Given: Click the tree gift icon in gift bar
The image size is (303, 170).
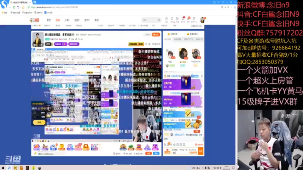Looking at the screenshot, I should [131, 147].
